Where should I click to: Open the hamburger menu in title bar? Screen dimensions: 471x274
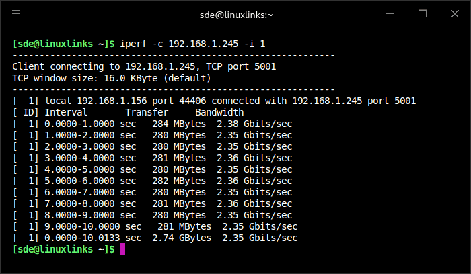tap(16, 13)
